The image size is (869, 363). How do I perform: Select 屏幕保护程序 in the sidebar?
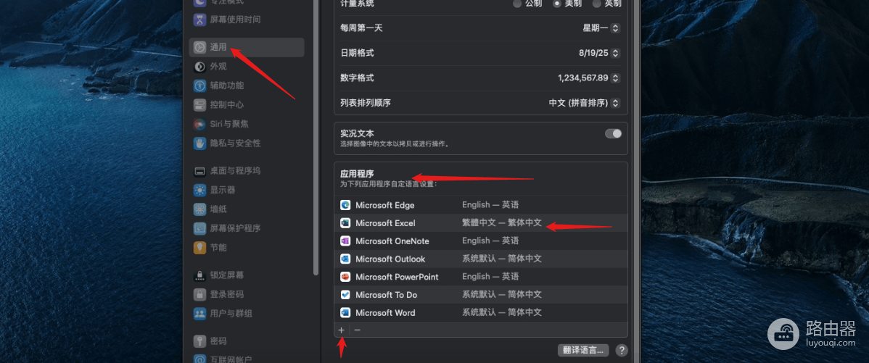tap(235, 228)
